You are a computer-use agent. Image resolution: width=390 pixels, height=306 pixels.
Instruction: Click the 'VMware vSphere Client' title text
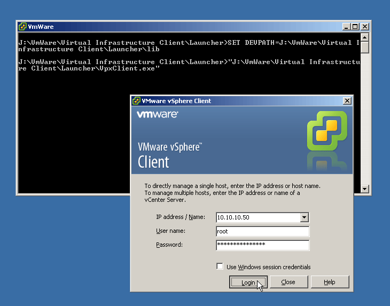coord(176,101)
